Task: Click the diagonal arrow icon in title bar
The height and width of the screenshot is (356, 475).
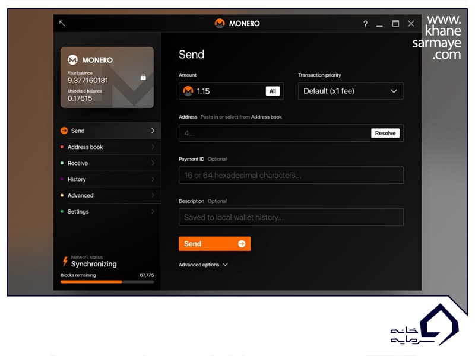Action: tap(62, 23)
